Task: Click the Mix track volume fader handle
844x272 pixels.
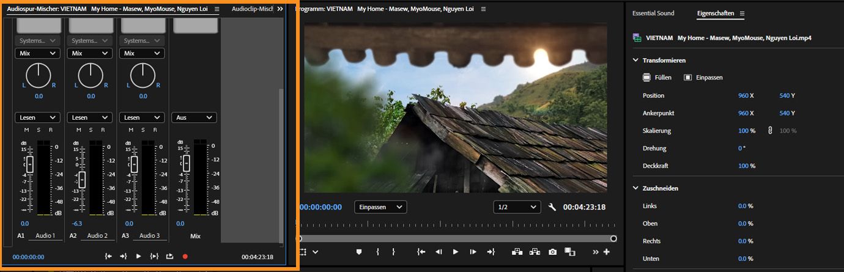Action: click(x=187, y=163)
